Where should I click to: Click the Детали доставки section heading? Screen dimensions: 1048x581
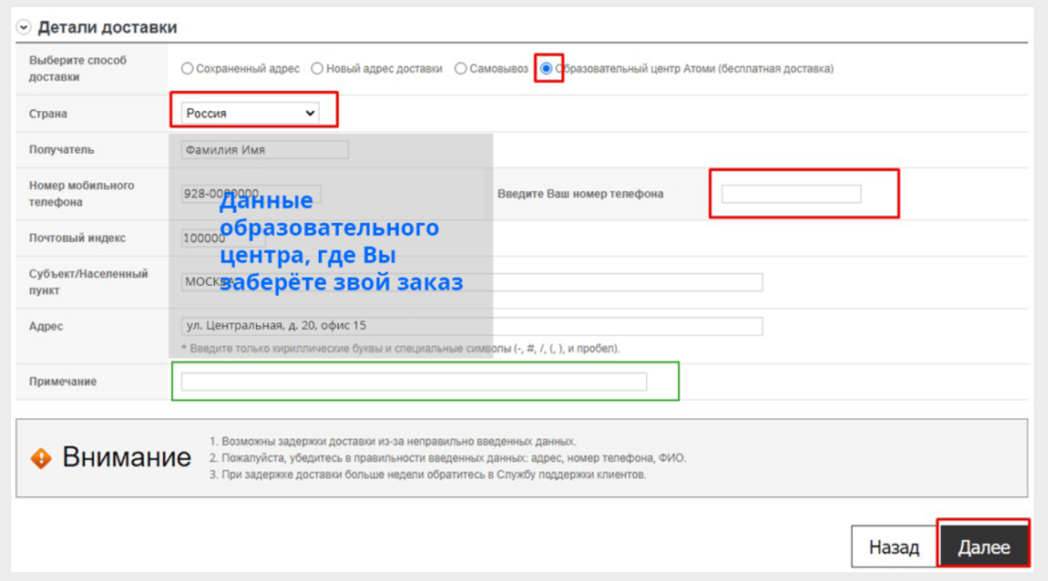tap(107, 28)
